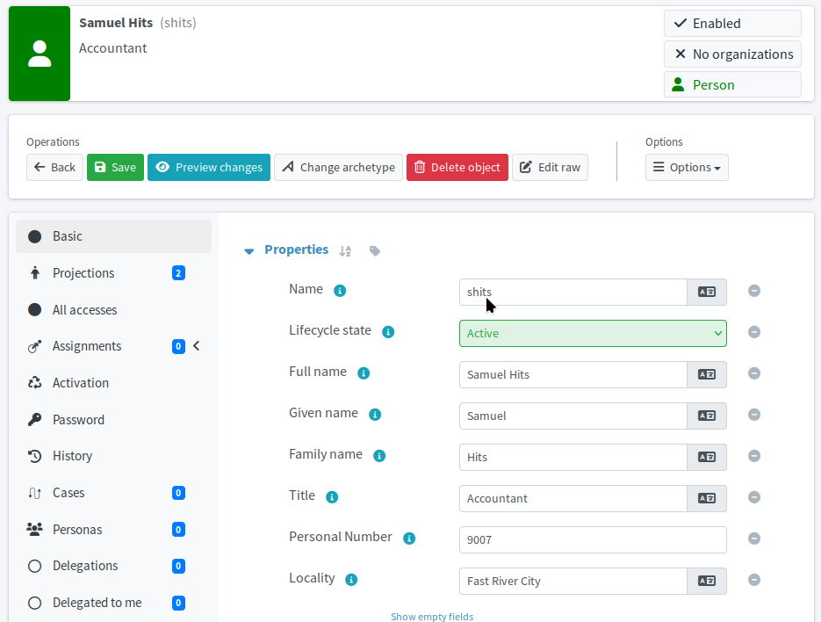Viewport: 821px width, 622px height.
Task: Click the Show empty fields link
Action: tap(432, 617)
